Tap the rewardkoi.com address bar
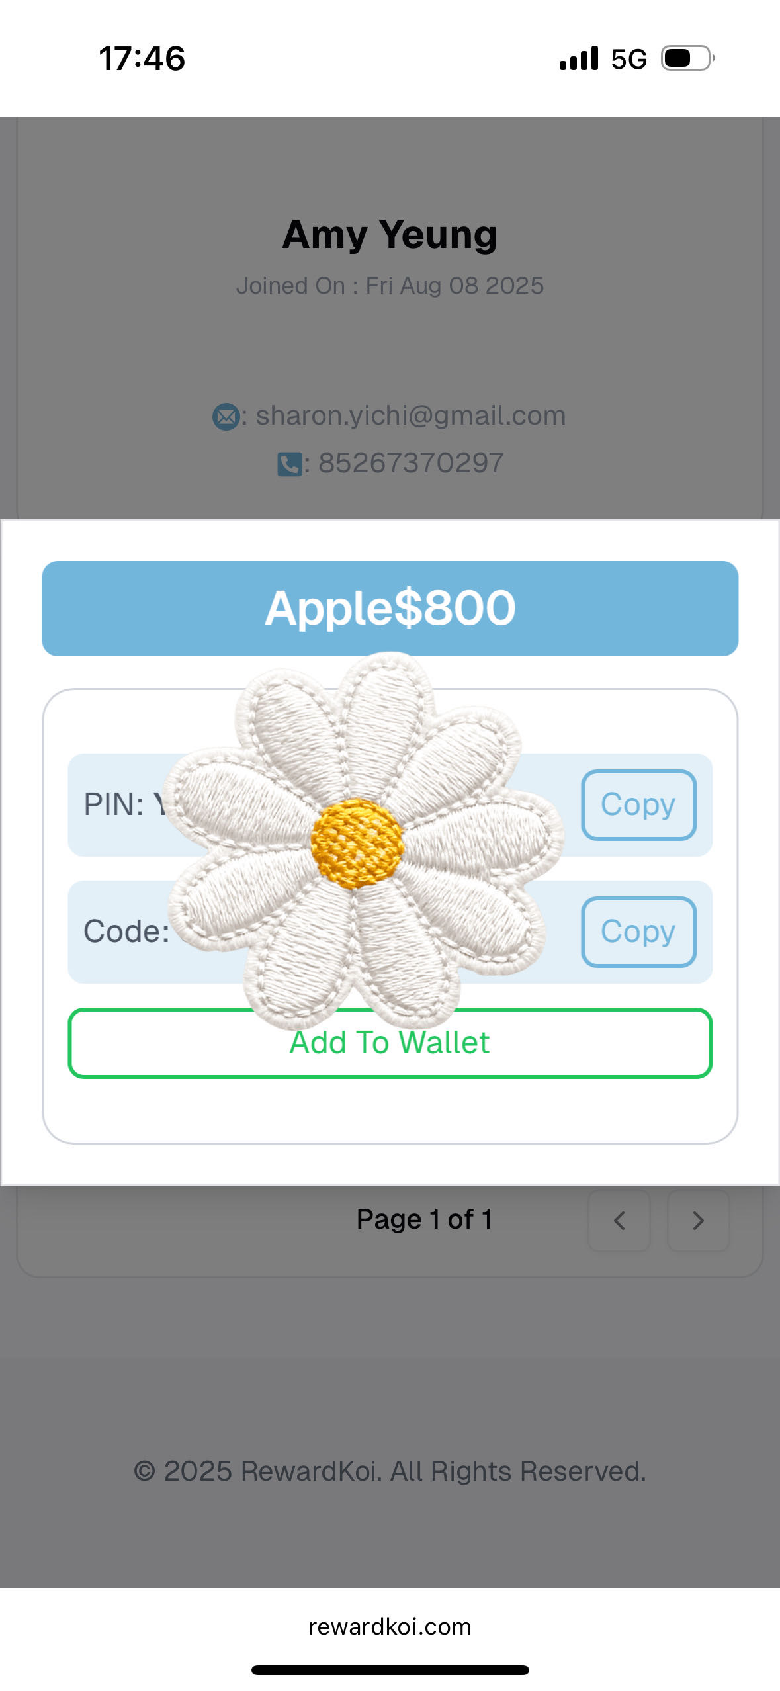Viewport: 780px width, 1691px height. coord(390,1626)
